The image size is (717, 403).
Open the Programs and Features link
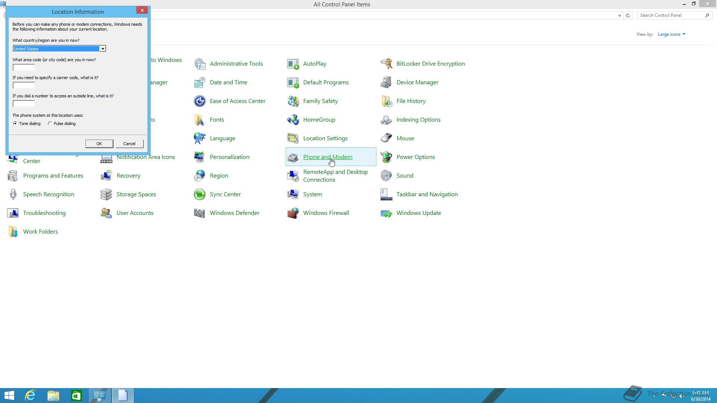click(x=53, y=176)
